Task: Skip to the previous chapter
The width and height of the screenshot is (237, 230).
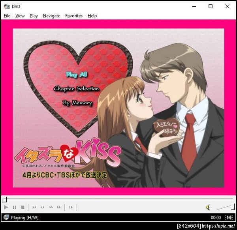Action: pyautogui.click(x=34, y=207)
